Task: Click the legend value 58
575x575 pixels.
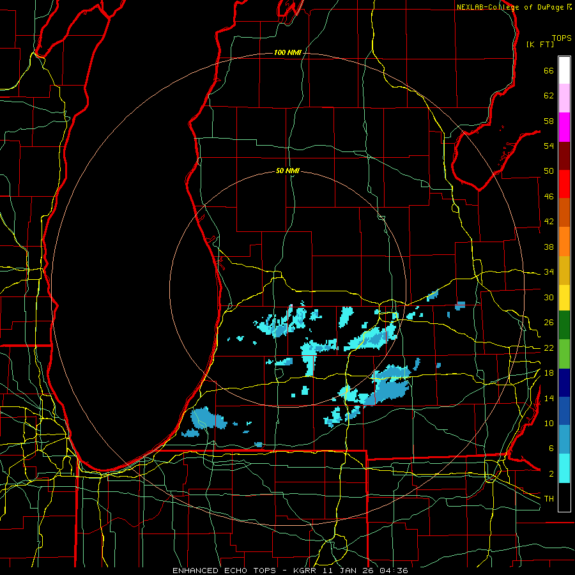Action: 549,121
